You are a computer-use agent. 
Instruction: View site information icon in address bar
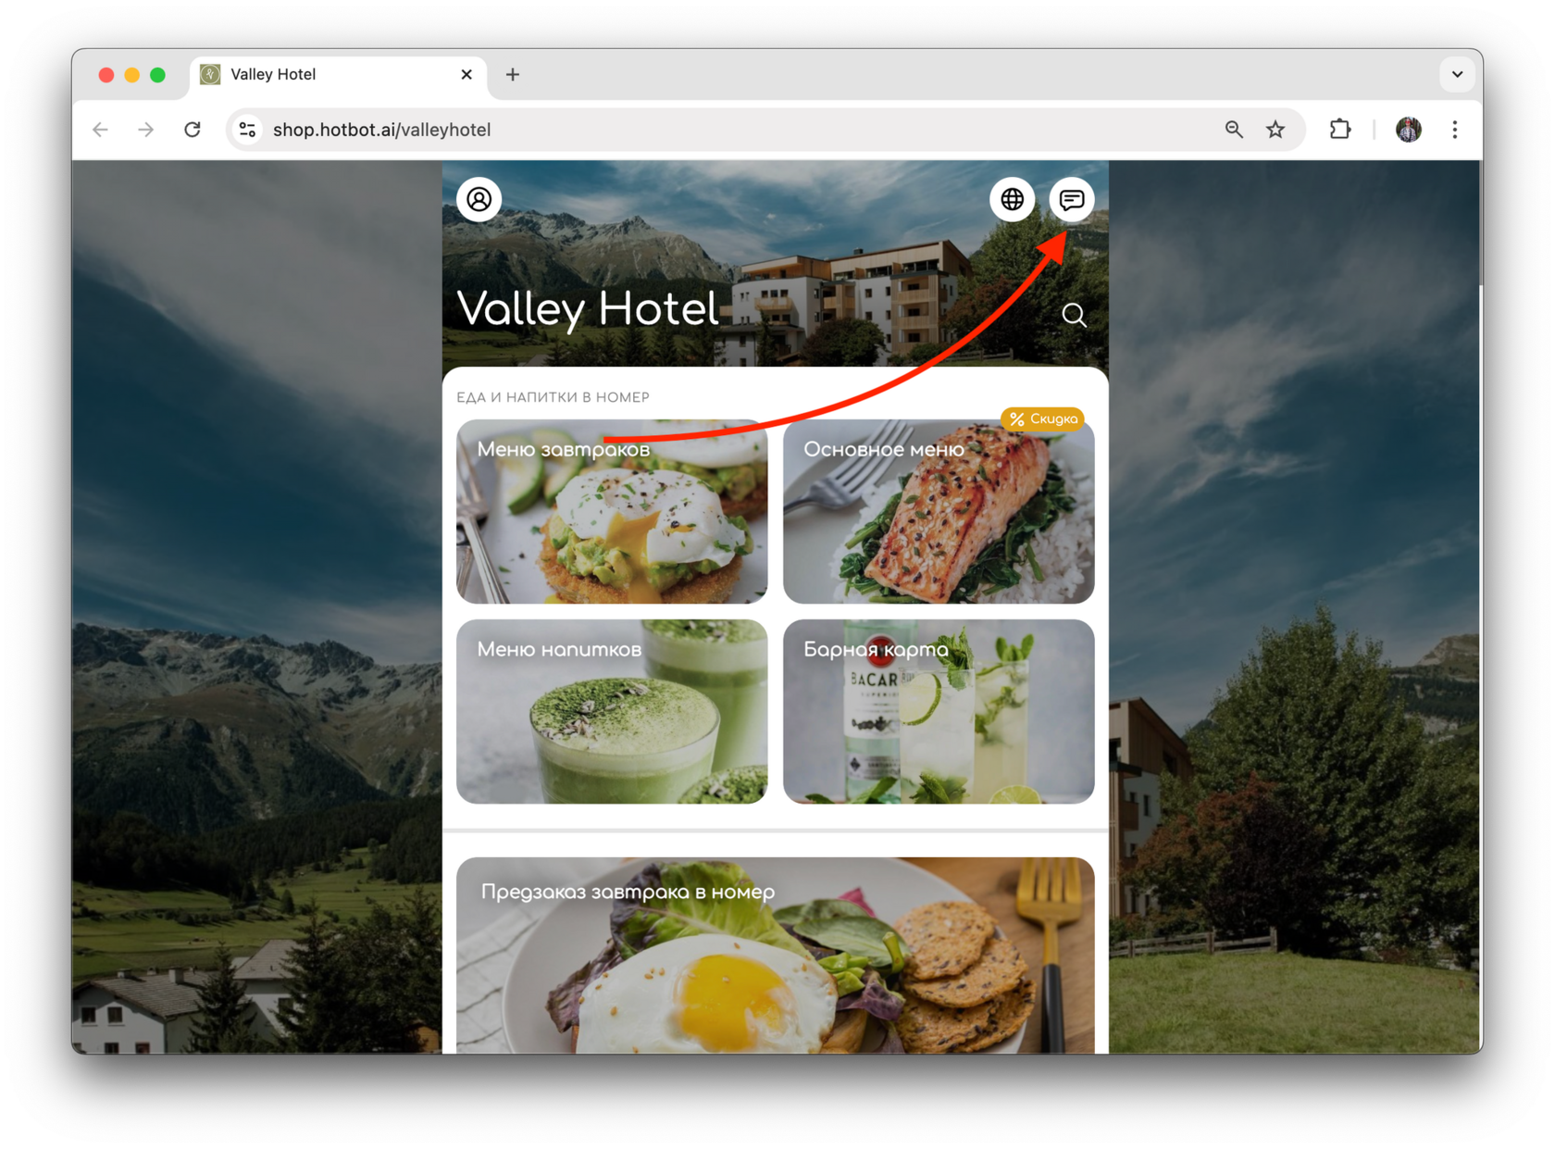(x=247, y=130)
